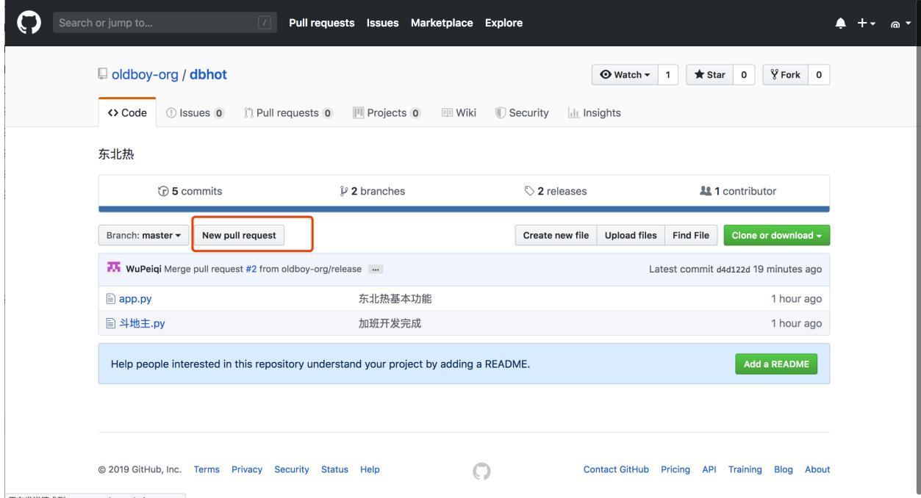Open the dbhot repository link

pos(208,75)
